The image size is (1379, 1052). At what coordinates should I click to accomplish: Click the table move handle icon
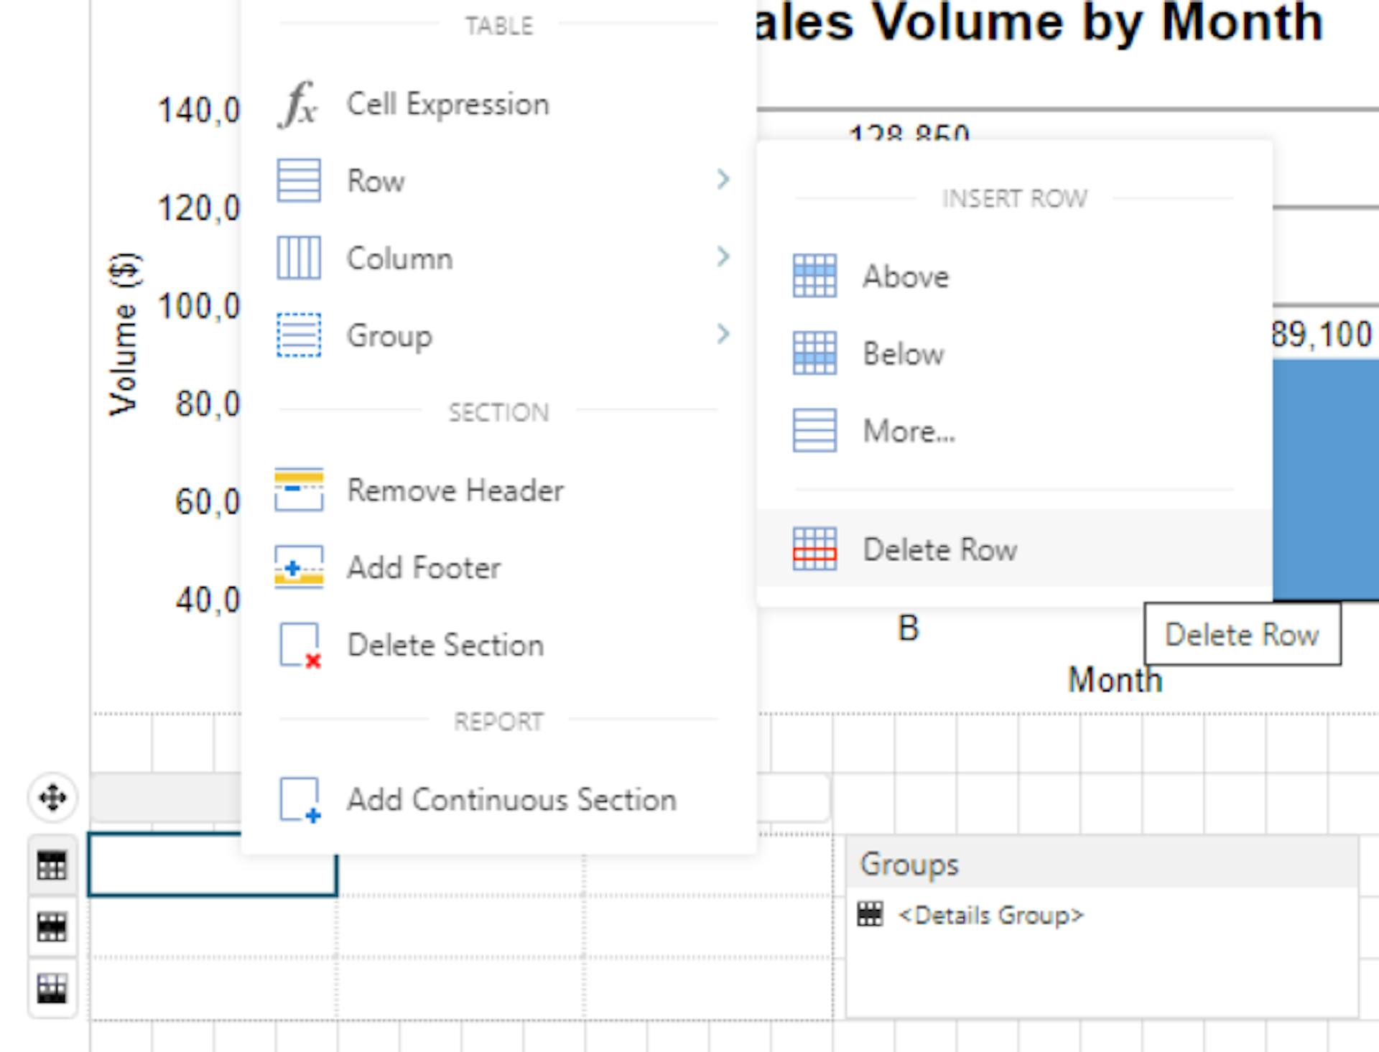(52, 797)
